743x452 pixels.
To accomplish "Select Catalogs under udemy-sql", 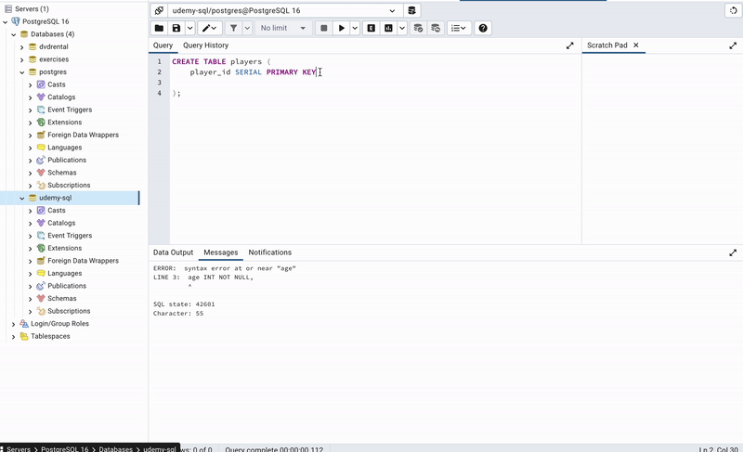I will tap(61, 223).
